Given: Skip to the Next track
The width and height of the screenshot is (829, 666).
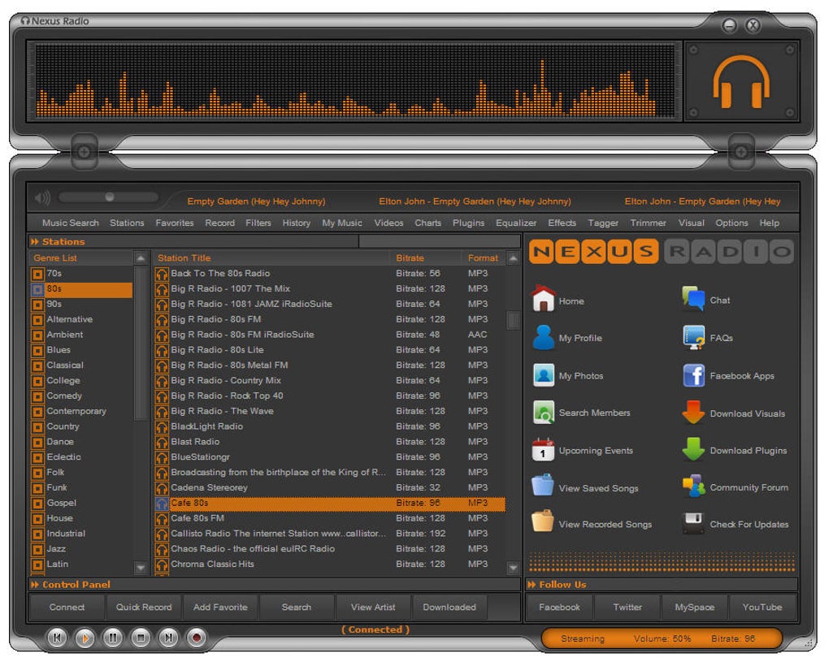Looking at the screenshot, I should [x=168, y=638].
